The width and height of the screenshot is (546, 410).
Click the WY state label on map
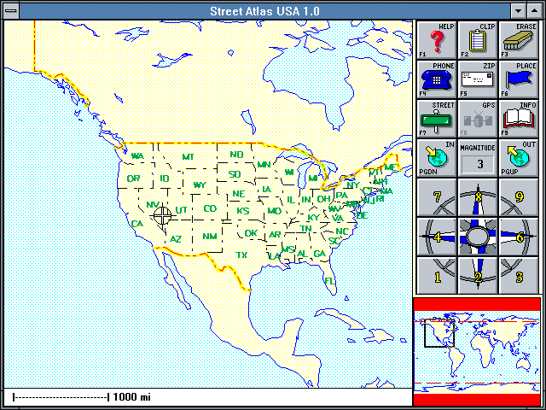pos(200,185)
